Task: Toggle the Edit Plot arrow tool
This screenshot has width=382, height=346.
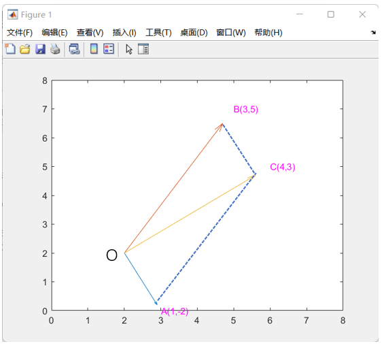Action: pos(129,49)
